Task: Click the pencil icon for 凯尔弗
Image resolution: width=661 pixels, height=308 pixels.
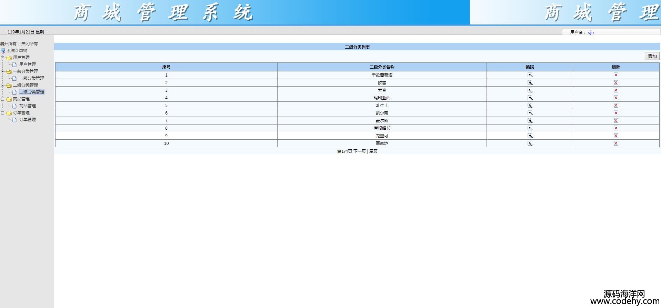Action: coord(530,113)
